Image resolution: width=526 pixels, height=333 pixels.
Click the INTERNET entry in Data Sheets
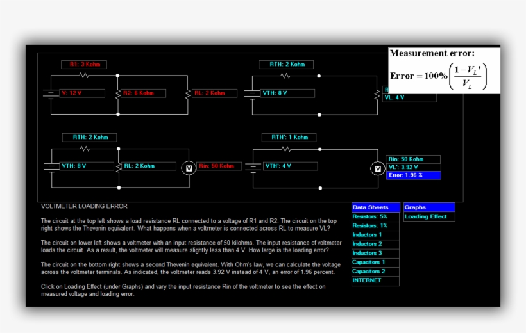tap(375, 280)
